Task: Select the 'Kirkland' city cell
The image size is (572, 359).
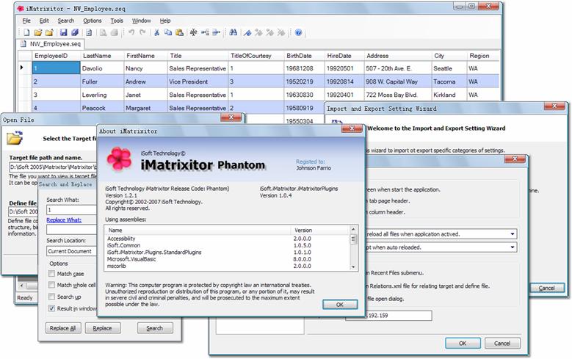Action: (449, 95)
